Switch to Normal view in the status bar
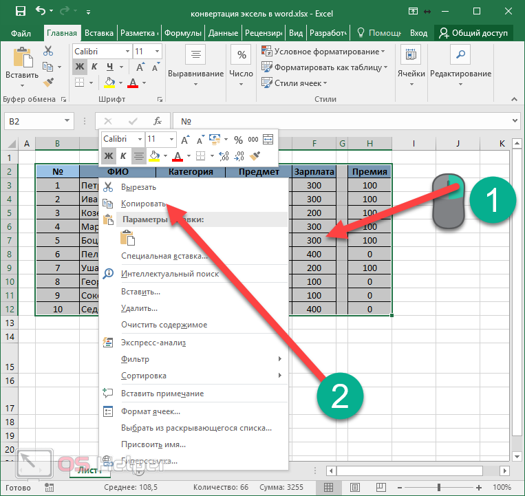 pyautogui.click(x=328, y=487)
